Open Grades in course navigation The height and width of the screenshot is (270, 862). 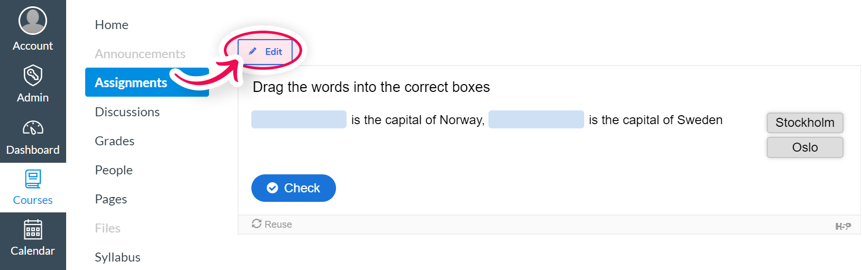tap(115, 141)
